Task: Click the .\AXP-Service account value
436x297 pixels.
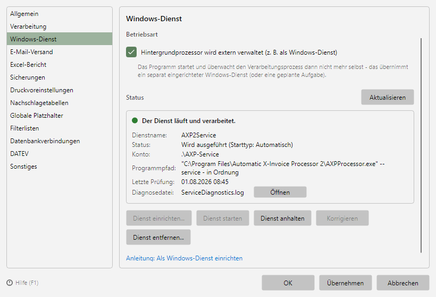Action: coord(200,154)
